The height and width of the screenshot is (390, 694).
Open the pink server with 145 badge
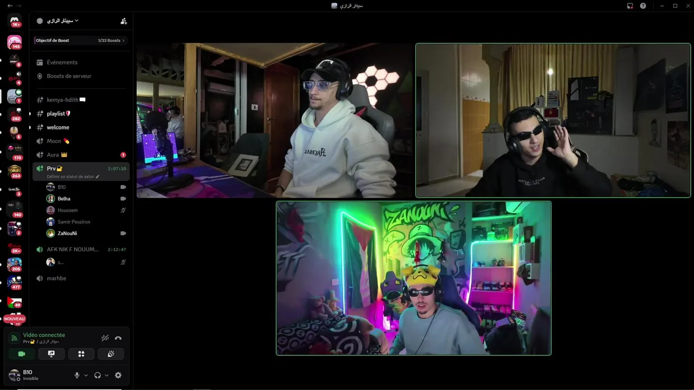point(15,42)
